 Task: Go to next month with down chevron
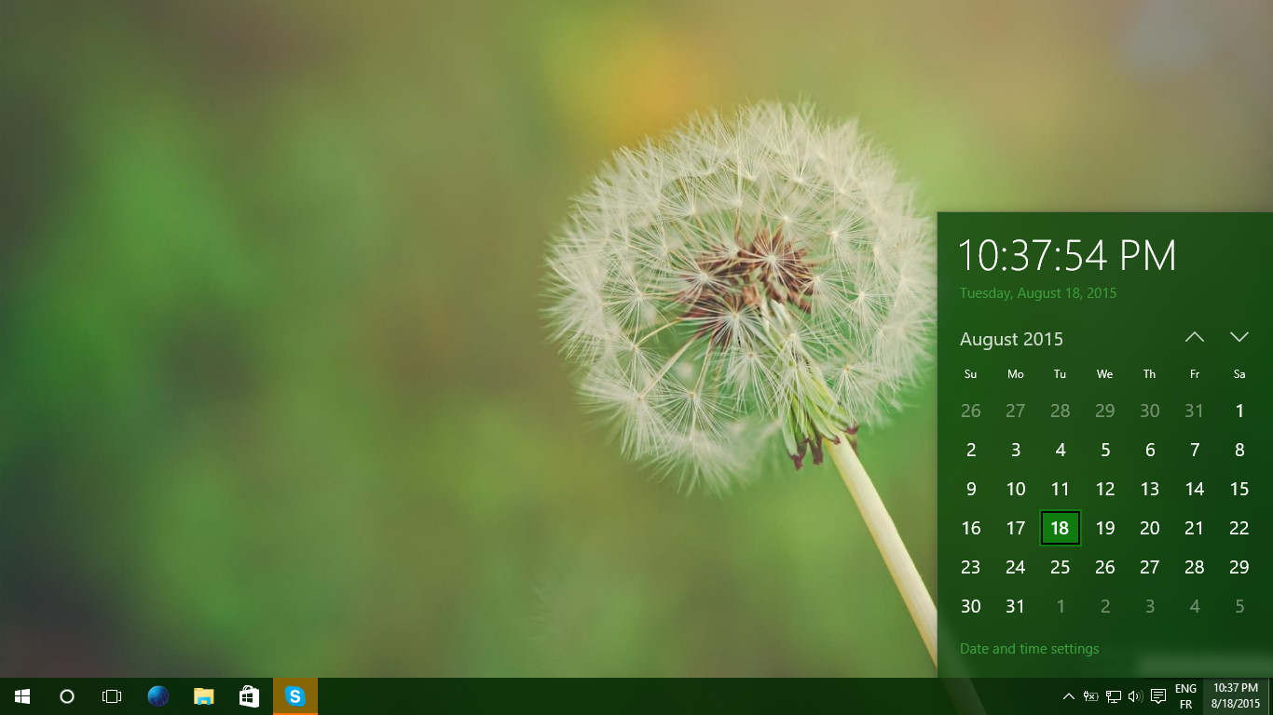(1239, 337)
